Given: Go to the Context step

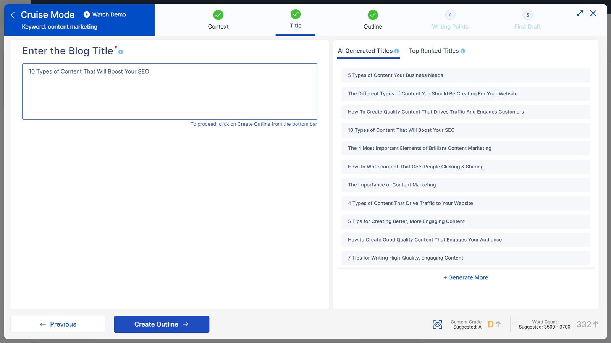Looking at the screenshot, I should [x=218, y=20].
